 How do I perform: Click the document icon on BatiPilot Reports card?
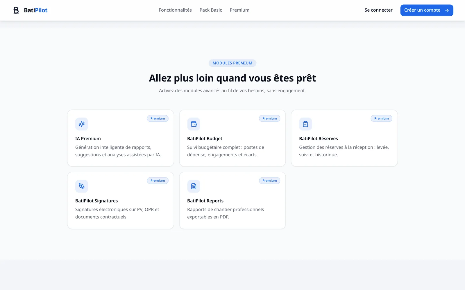[x=194, y=186]
